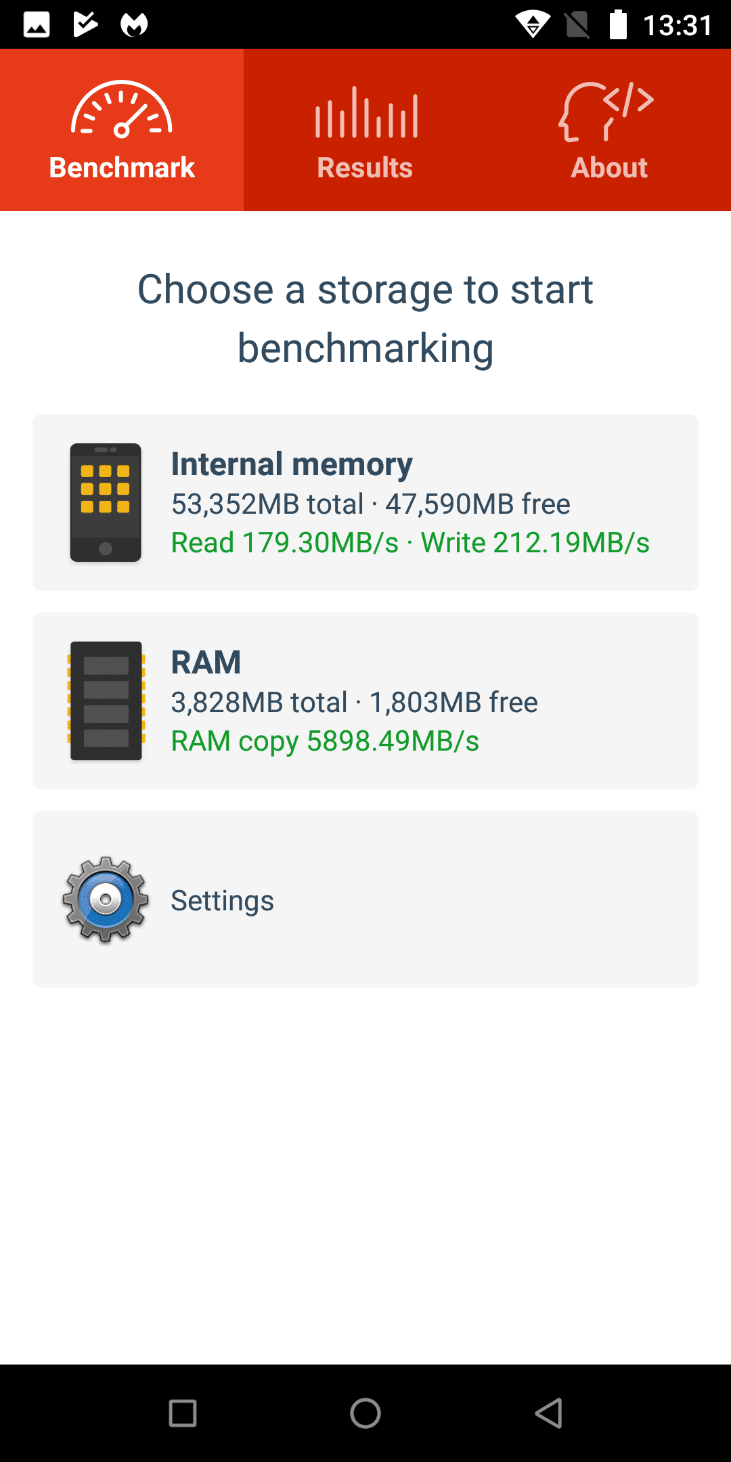Tap the battery status icon

[618, 24]
